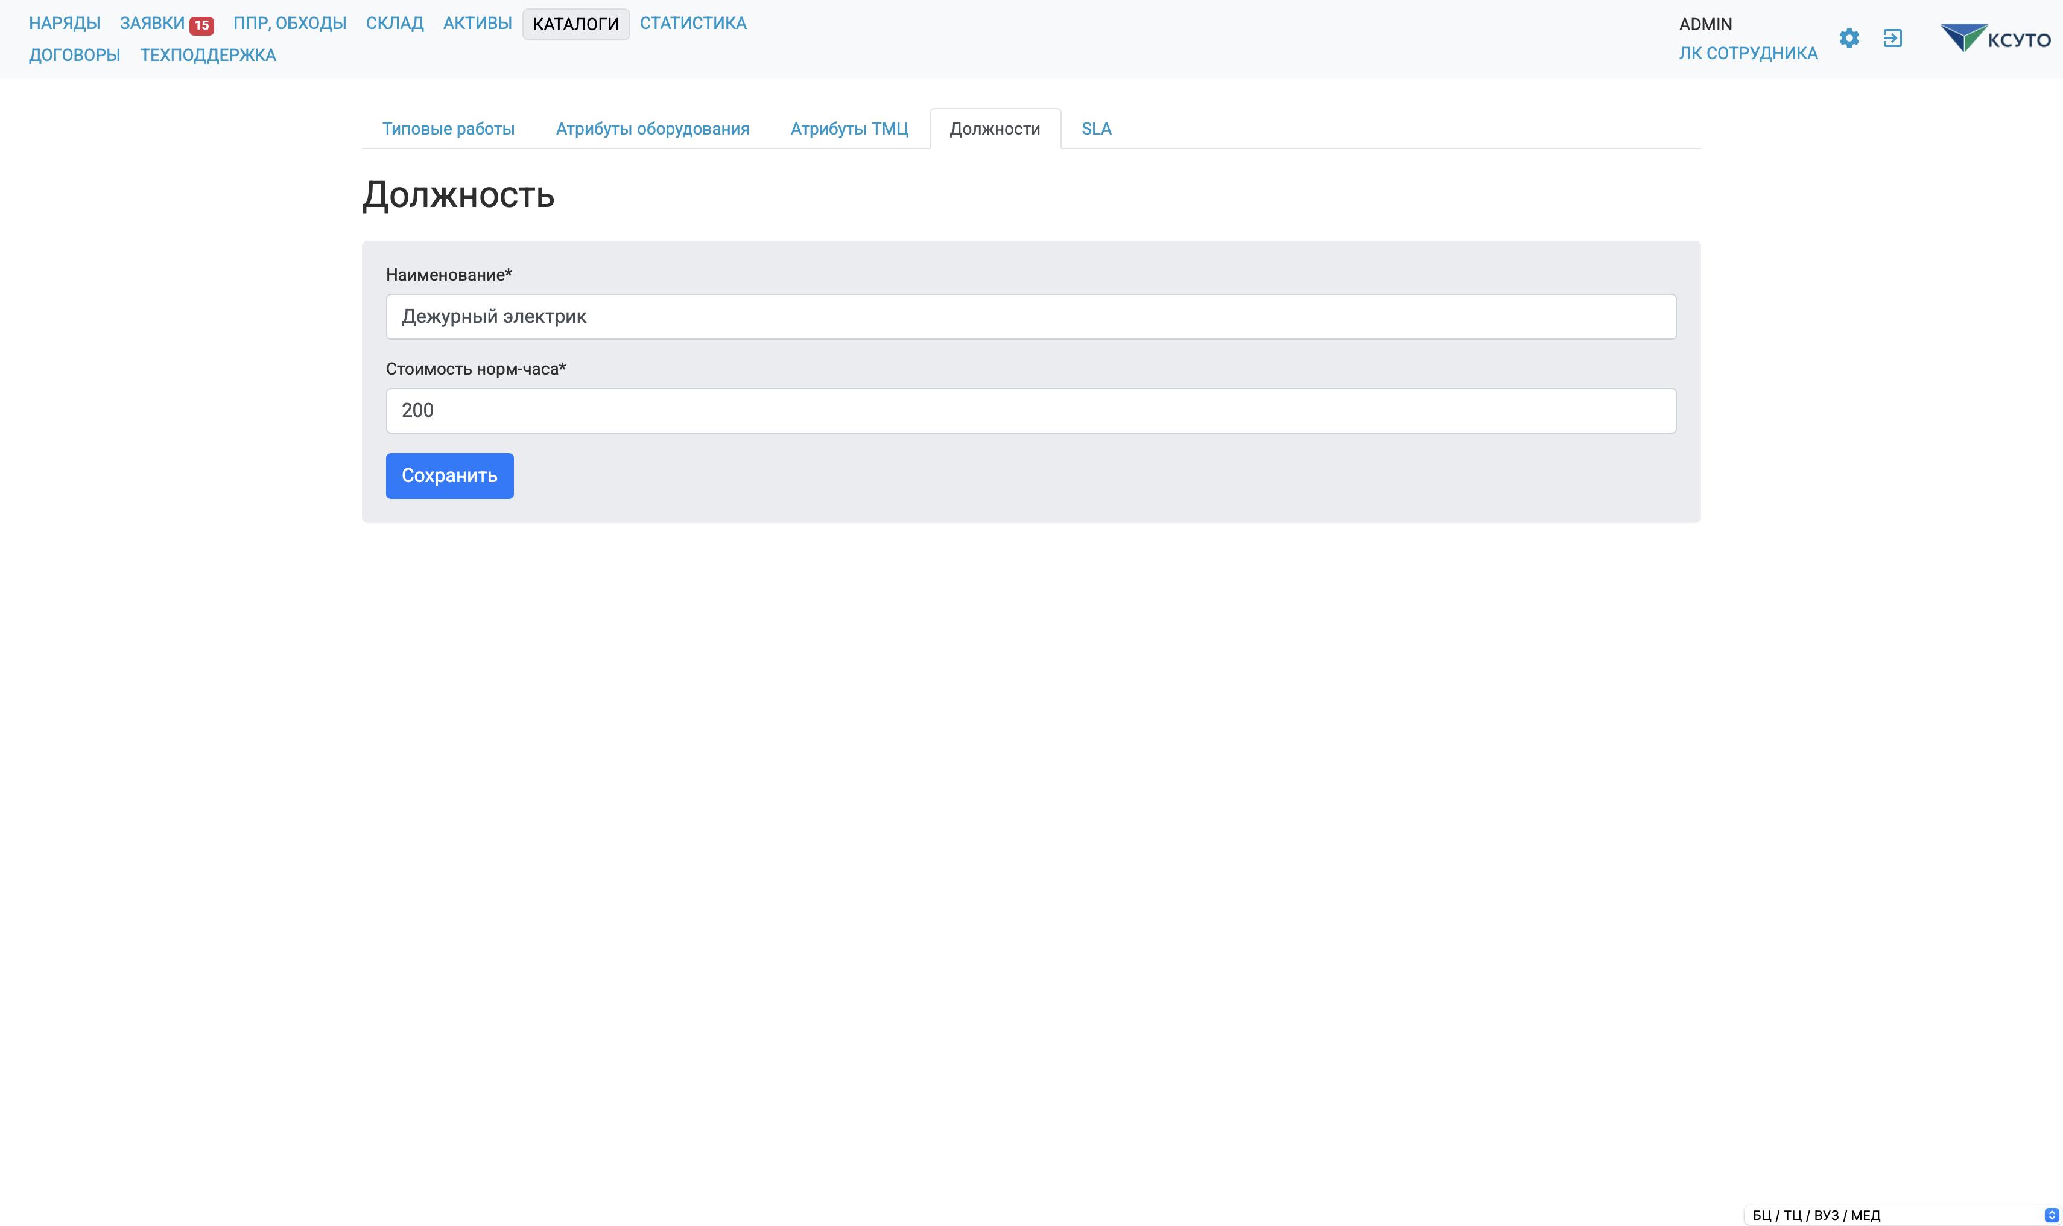The image size is (2063, 1226).
Task: Open the НАРЯДЫ menu section
Action: point(65,23)
